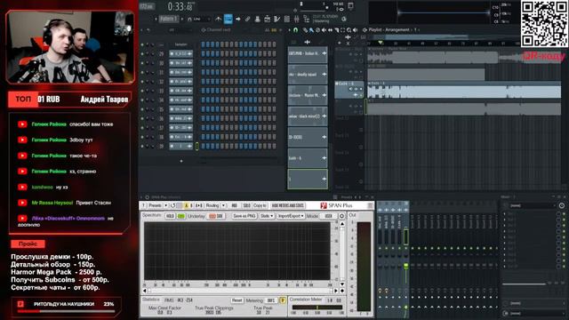This screenshot has height=320, width=569.
Task: Mute channel 39 in the channel rack
Action: click(142, 146)
